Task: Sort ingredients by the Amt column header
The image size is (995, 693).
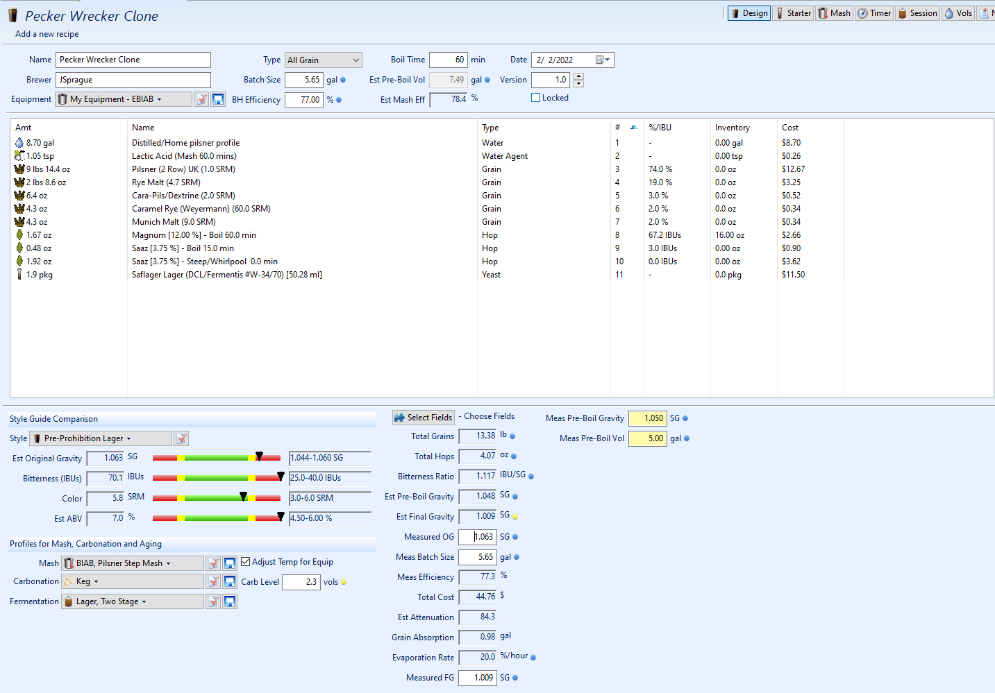Action: pyautogui.click(x=68, y=128)
